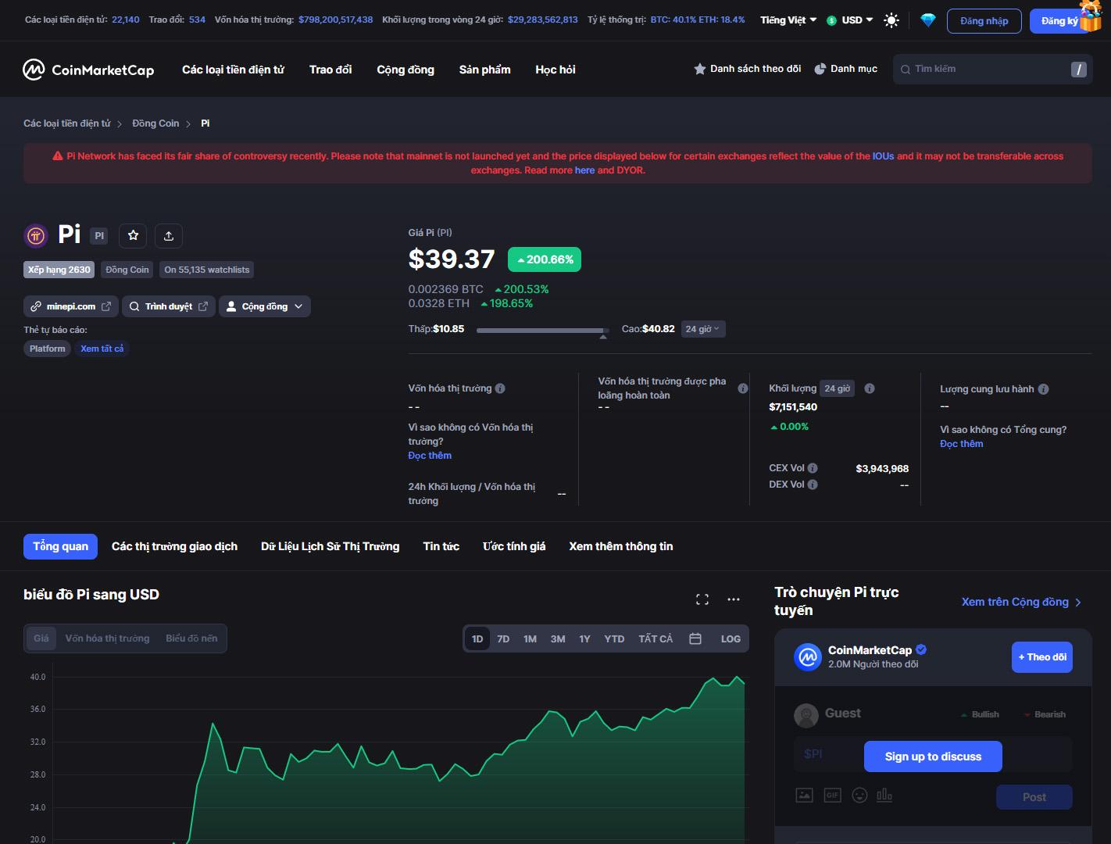Open Các loại tiền điện tử menu
This screenshot has width=1111, height=844.
coord(233,70)
